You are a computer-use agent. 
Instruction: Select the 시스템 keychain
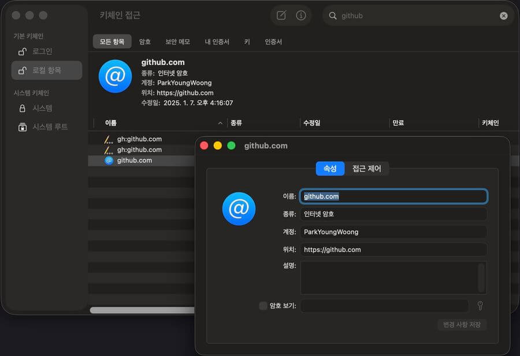[x=46, y=108]
